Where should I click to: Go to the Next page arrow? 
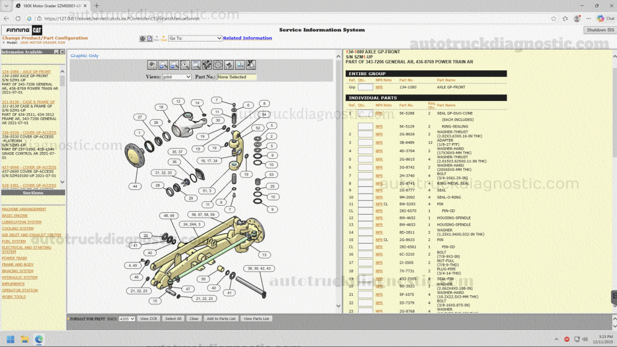click(164, 38)
